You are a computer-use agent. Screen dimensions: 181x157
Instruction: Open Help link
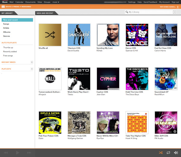click(140, 2)
